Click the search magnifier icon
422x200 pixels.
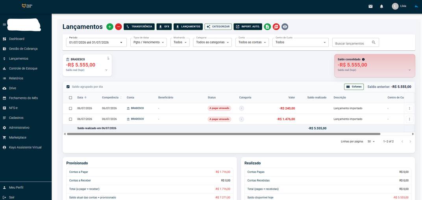tap(374, 42)
